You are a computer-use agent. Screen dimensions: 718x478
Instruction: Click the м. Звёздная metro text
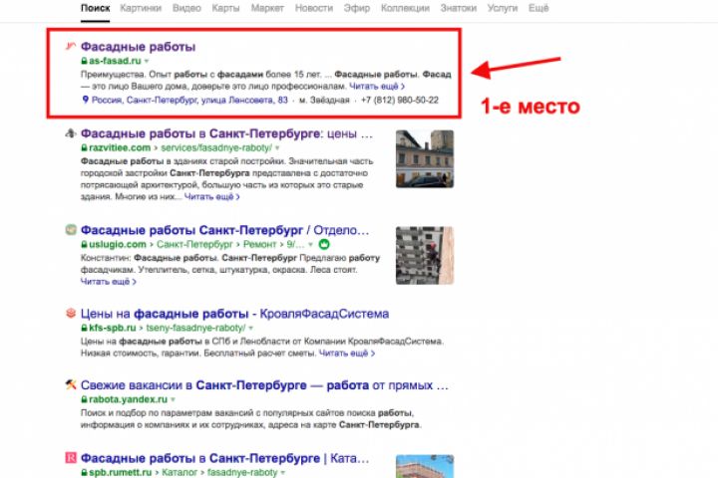tap(324, 100)
